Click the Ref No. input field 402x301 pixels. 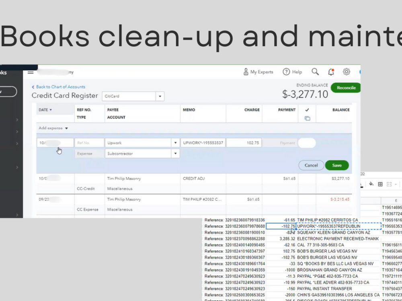coord(89,143)
